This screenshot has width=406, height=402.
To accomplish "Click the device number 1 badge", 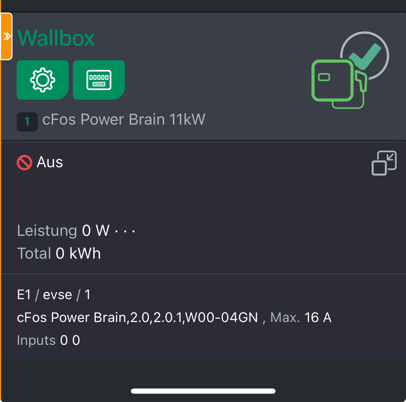I will click(27, 122).
